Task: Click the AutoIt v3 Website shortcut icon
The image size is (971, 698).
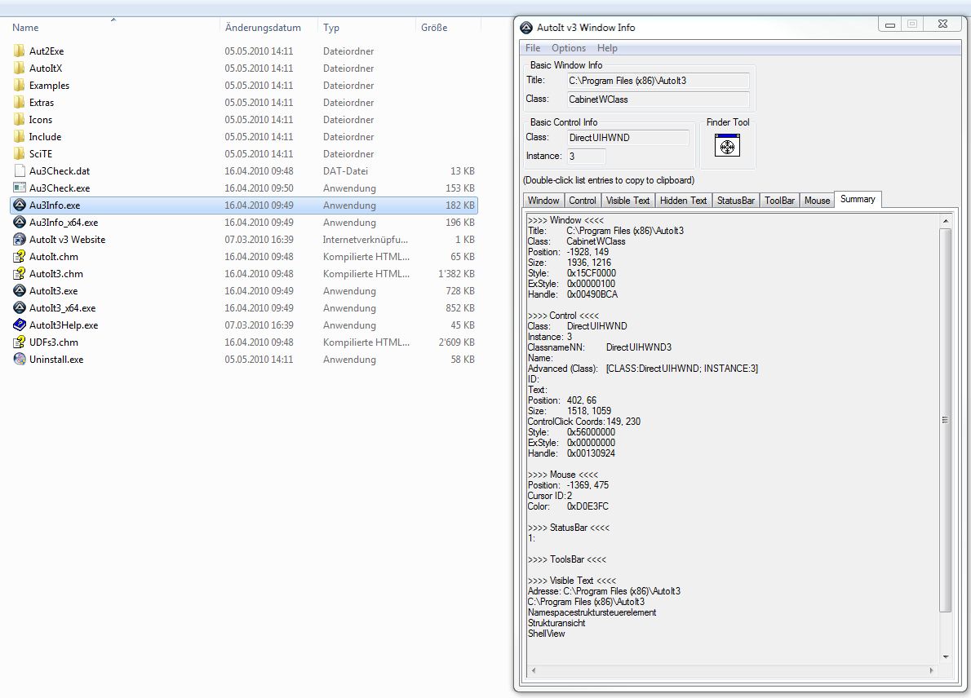Action: (x=20, y=240)
